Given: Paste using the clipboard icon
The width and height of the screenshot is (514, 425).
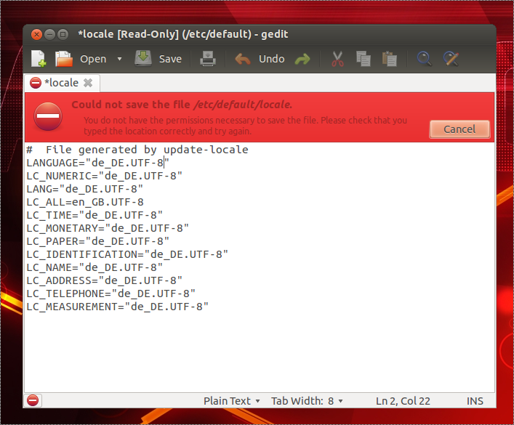Looking at the screenshot, I should (x=390, y=59).
